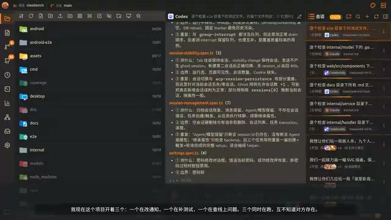The width and height of the screenshot is (391, 220).
Task: Select the internal/model .go conversation
Action: pos(348,50)
